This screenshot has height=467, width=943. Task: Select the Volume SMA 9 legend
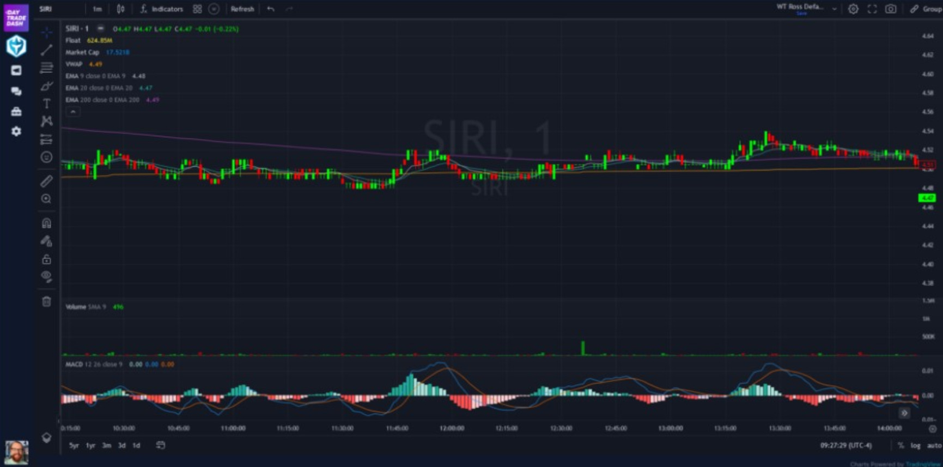coord(94,307)
